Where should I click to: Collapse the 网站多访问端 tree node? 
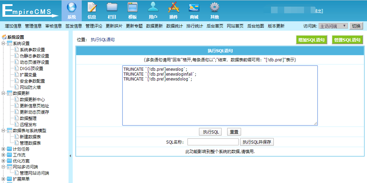3,167
